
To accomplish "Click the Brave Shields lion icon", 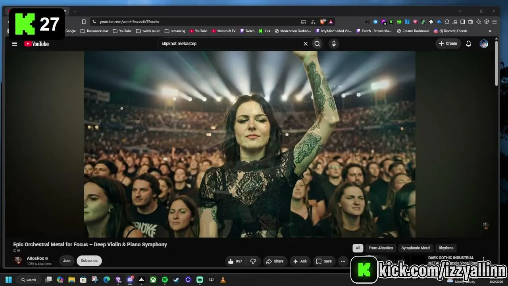I will 323,21.
